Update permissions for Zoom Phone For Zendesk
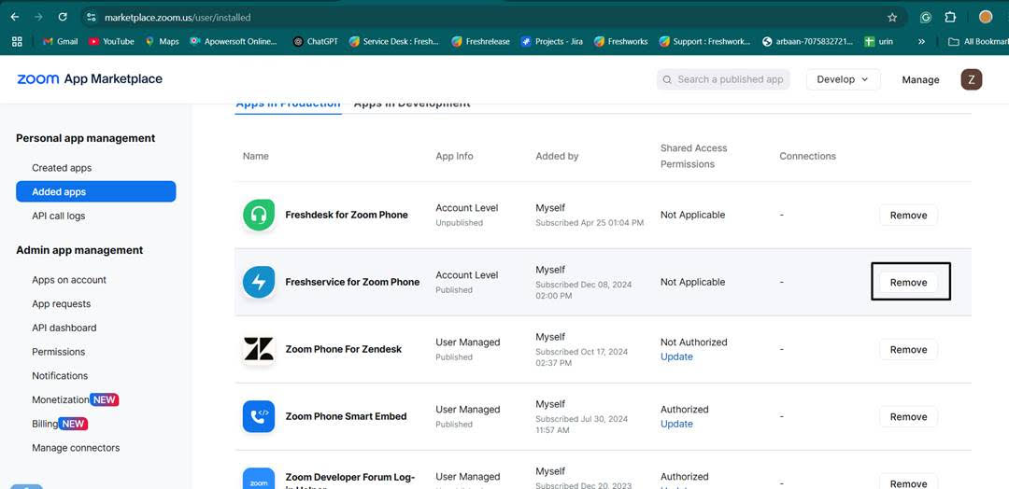 click(x=676, y=356)
